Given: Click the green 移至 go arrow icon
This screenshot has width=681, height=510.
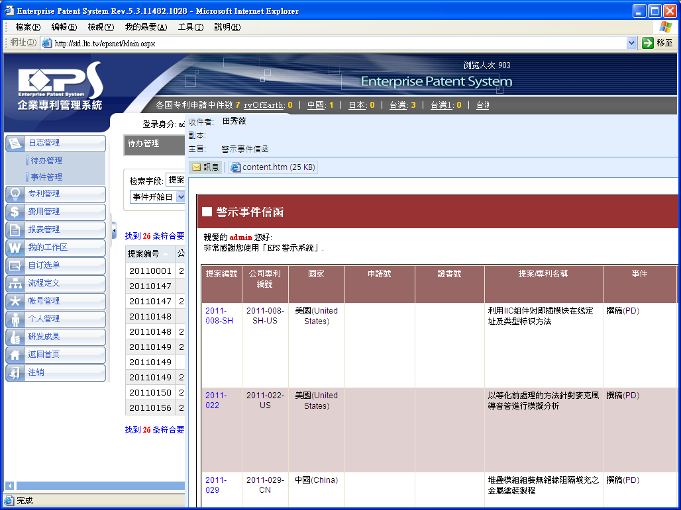Looking at the screenshot, I should [648, 43].
